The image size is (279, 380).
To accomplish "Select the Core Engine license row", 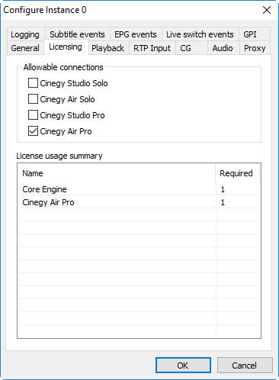I will [x=139, y=189].
